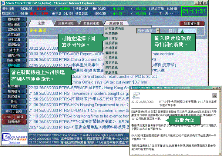
Task: Open 投資組合 portfolio button
Action: tap(14, 96)
